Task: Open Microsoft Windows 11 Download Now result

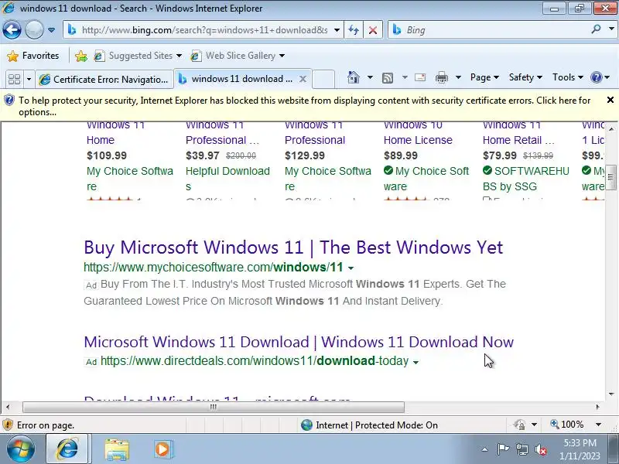Action: coord(299,342)
